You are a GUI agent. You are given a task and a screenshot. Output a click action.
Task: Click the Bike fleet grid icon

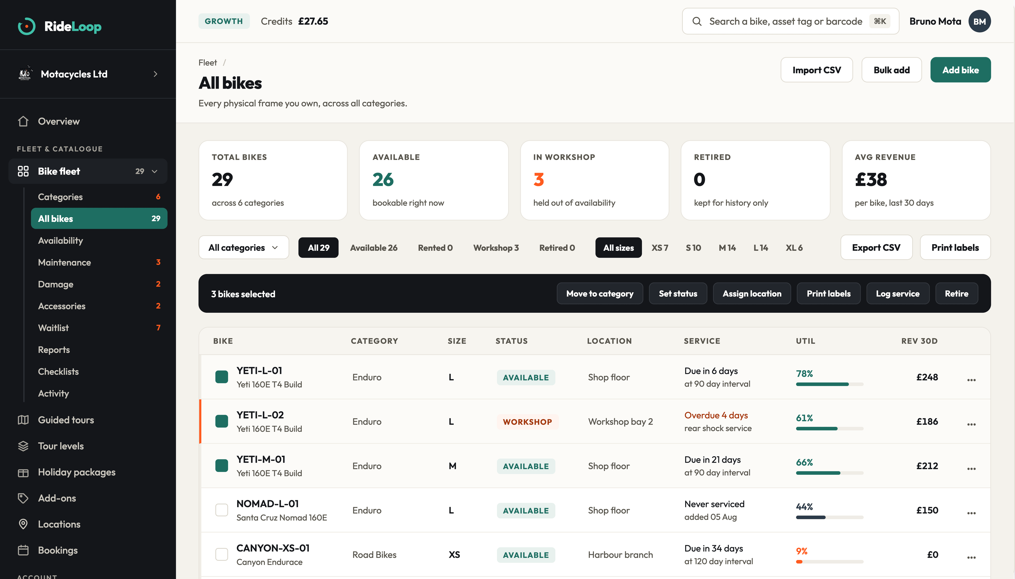tap(23, 171)
